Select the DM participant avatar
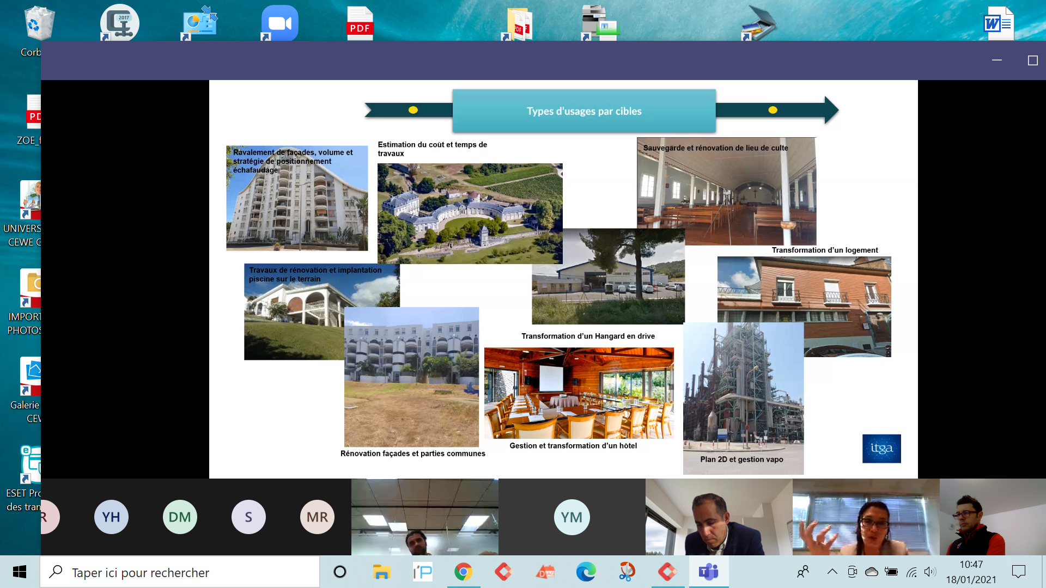The image size is (1046, 588). coord(180,517)
